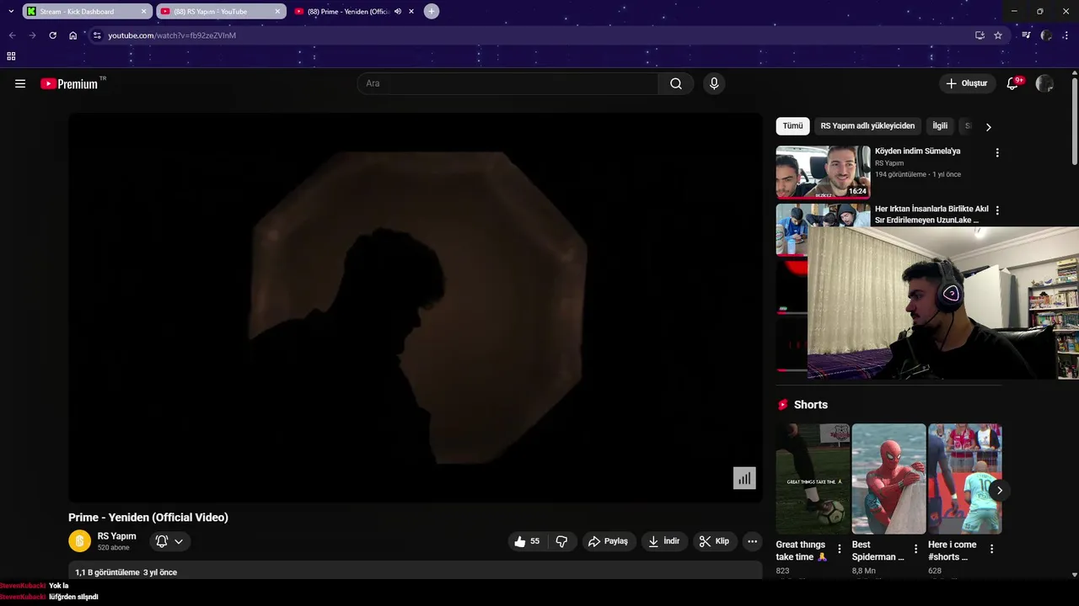
Task: Open the browser profile avatar
Action: (x=1046, y=35)
